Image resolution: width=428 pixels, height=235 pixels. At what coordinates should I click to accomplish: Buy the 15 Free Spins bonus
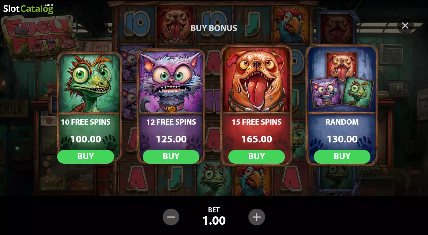click(257, 156)
